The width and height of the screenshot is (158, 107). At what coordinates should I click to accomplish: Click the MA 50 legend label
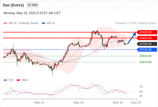[x=51, y=23]
